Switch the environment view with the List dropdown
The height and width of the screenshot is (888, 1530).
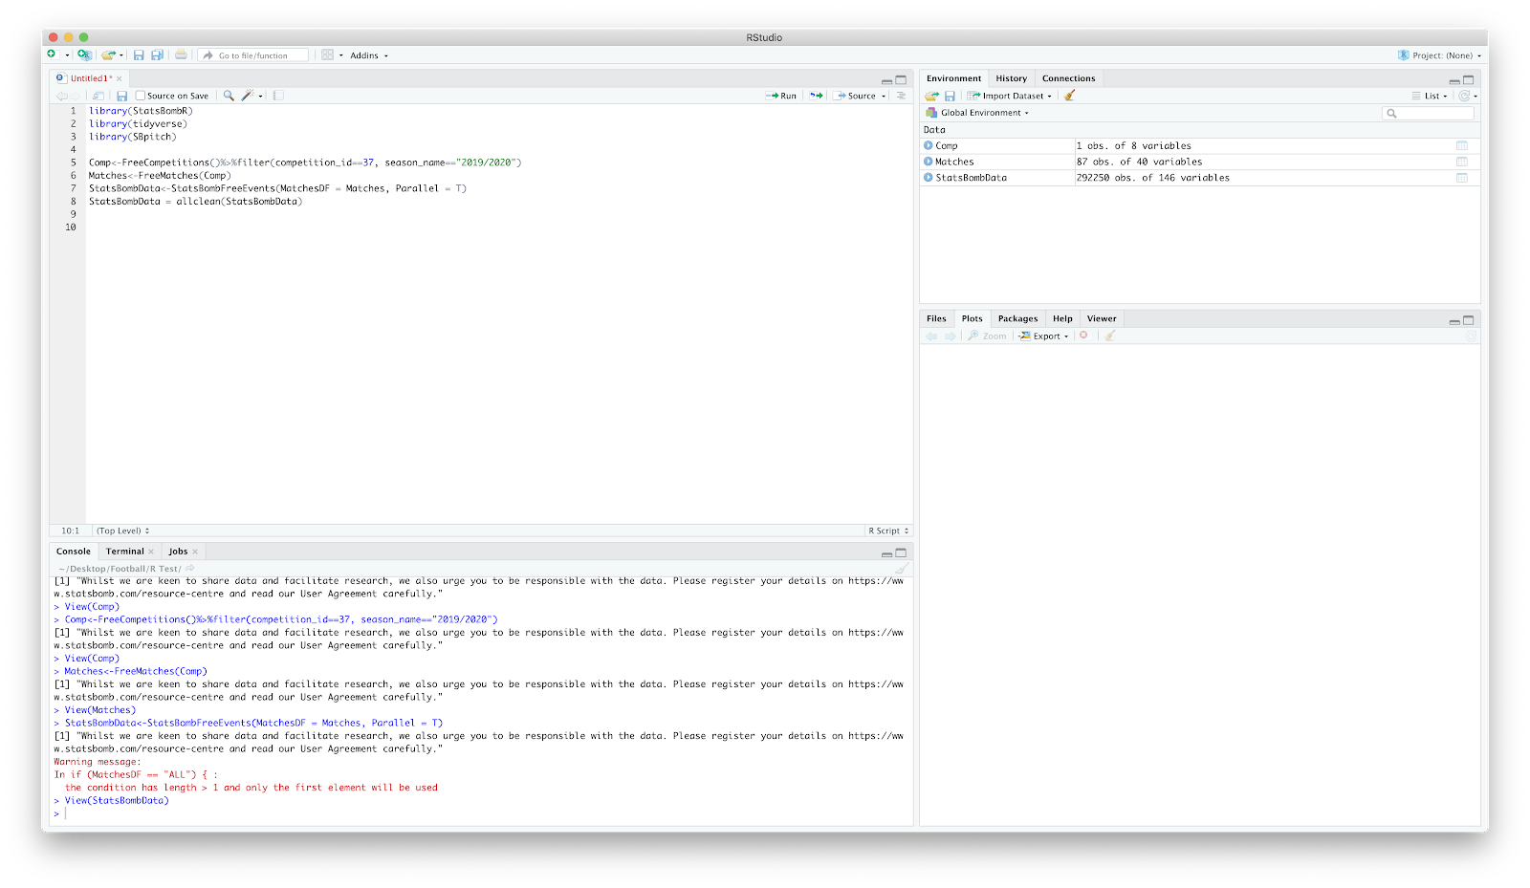coord(1430,96)
